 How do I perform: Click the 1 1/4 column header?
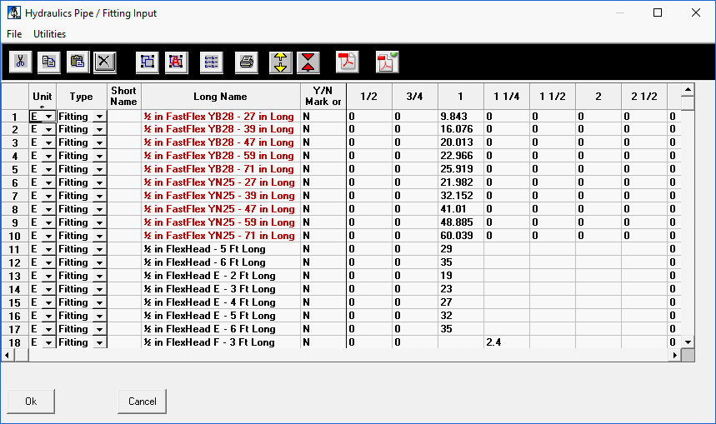pos(507,97)
